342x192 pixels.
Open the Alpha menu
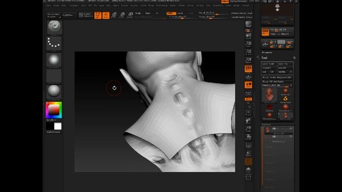(49, 5)
